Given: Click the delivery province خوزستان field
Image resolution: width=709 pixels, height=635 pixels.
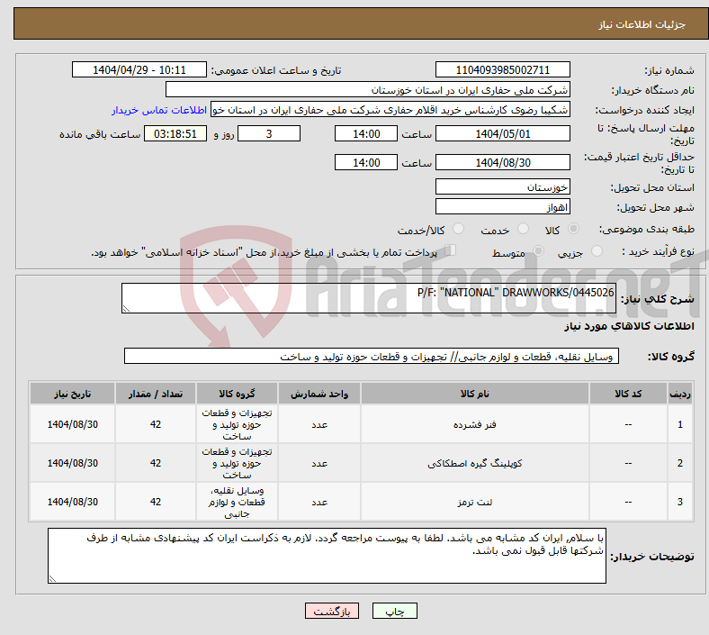Looking at the screenshot, I should pos(502,186).
